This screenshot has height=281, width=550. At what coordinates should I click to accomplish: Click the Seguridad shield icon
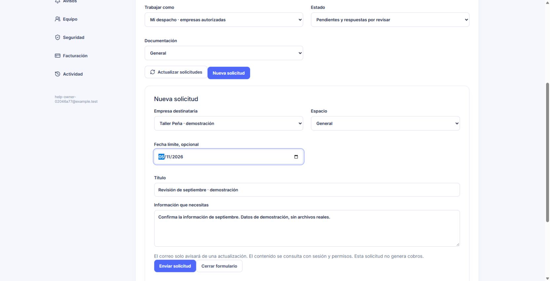coord(57,37)
